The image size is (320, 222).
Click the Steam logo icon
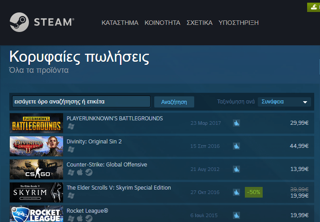pos(20,22)
